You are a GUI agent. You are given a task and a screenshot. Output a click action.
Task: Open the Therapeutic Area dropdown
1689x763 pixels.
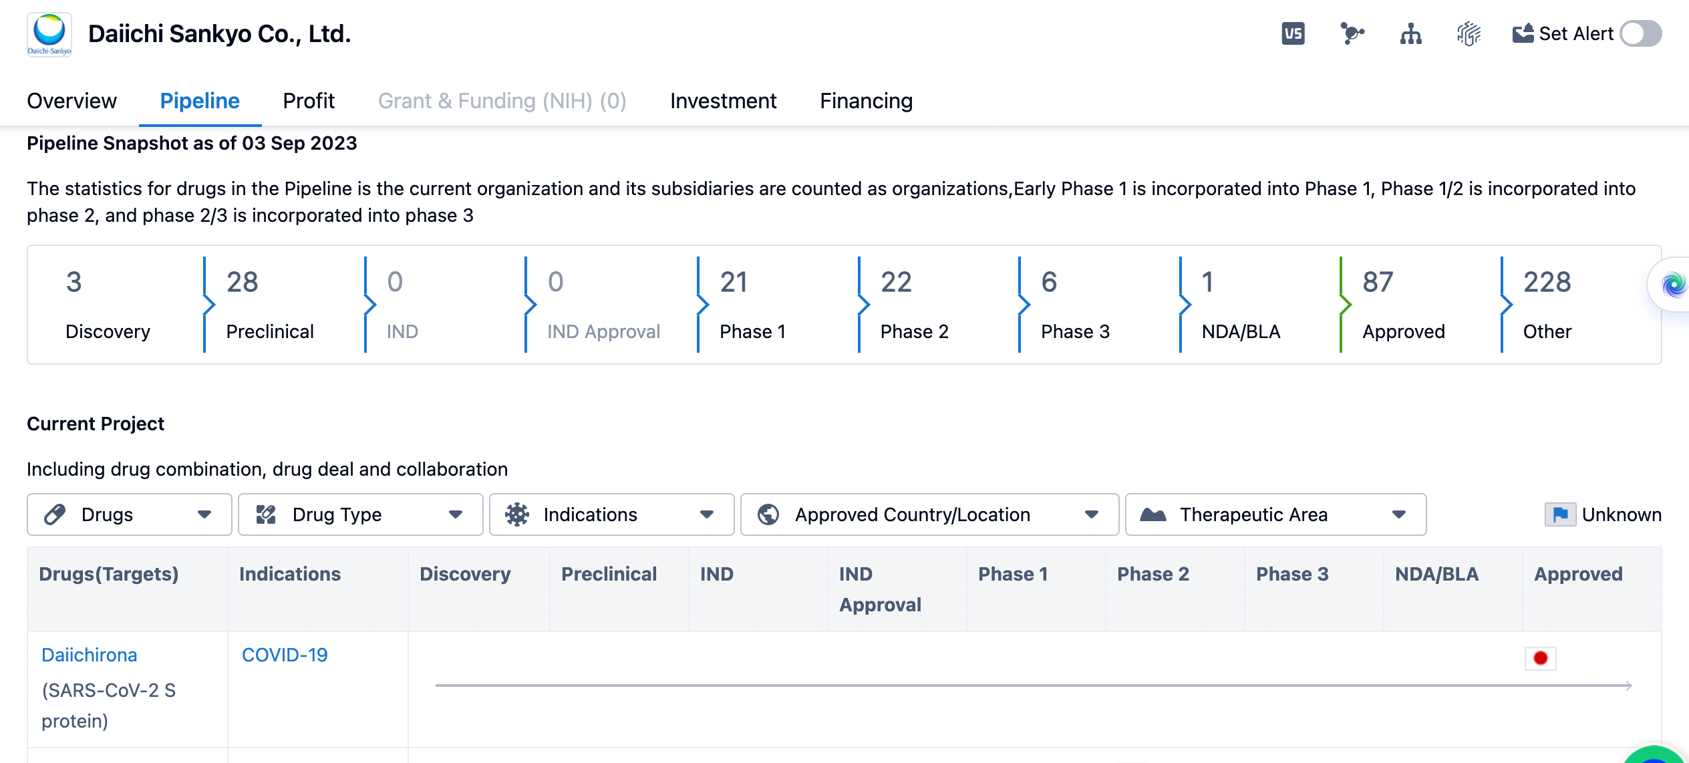click(1275, 514)
